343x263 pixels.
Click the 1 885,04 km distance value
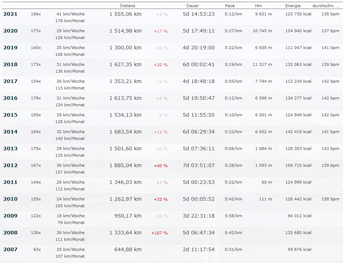pyautogui.click(x=125, y=165)
